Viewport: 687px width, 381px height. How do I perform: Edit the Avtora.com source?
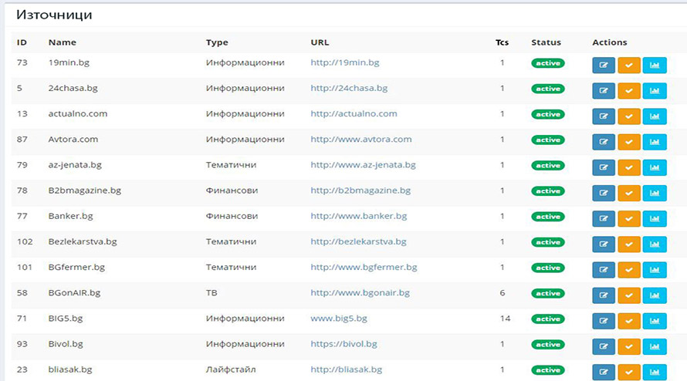[x=604, y=142]
